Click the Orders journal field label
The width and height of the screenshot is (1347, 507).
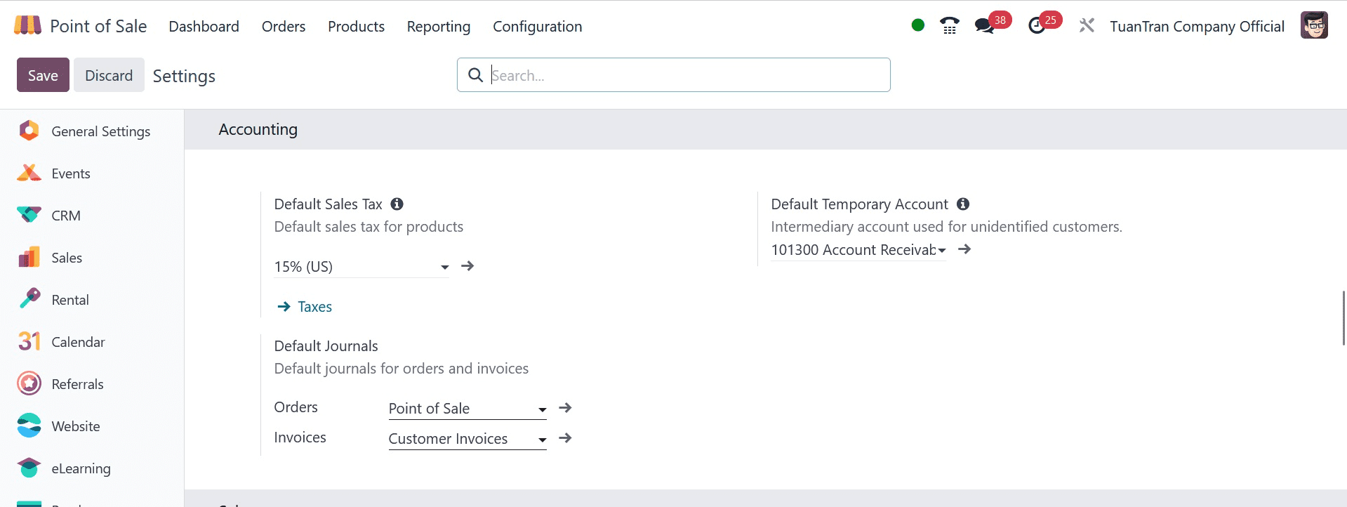[x=296, y=407]
